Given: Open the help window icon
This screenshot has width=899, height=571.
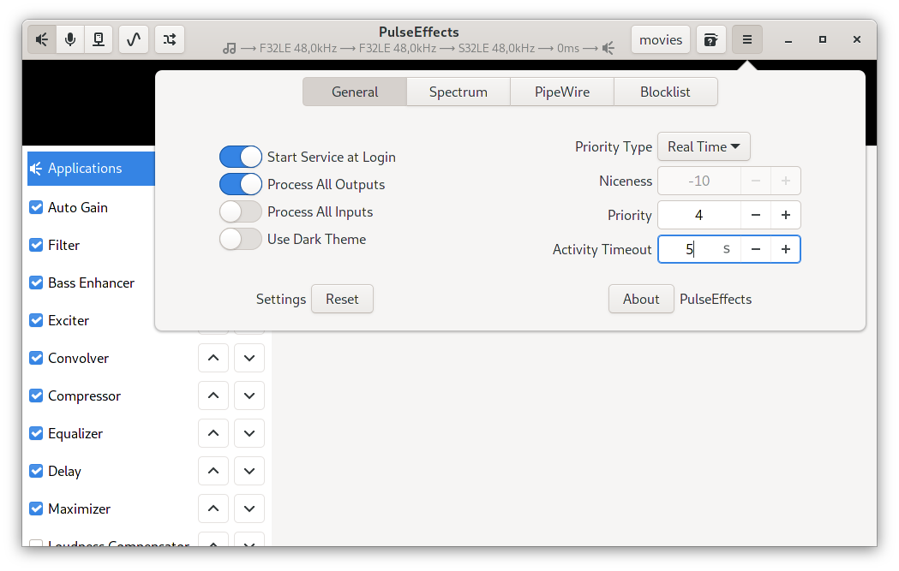Looking at the screenshot, I should click(x=710, y=39).
